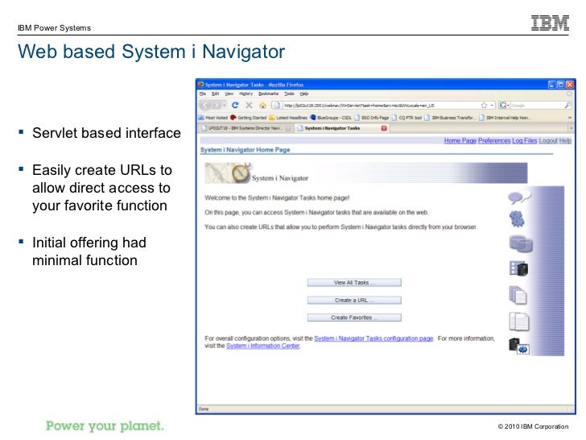Image resolution: width=586 pixels, height=440 pixels.
Task: Click the View All Tasks button
Action: 354,283
